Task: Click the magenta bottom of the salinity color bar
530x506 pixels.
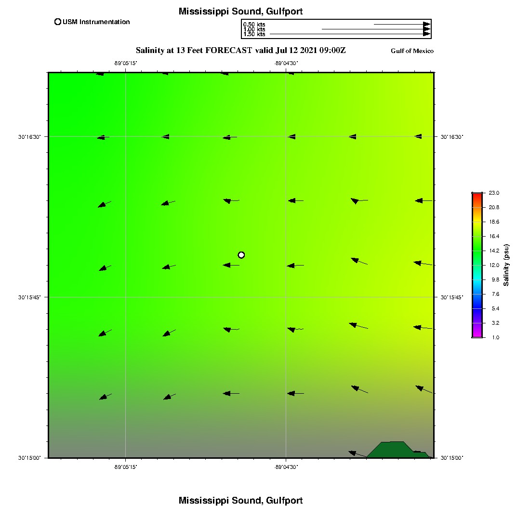Action: pos(477,334)
